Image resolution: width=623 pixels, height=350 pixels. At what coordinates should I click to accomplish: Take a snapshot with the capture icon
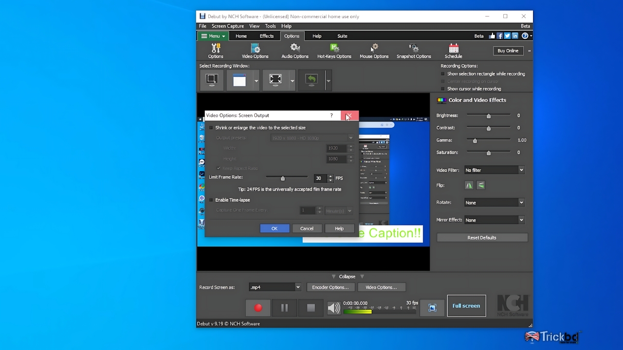(x=432, y=308)
